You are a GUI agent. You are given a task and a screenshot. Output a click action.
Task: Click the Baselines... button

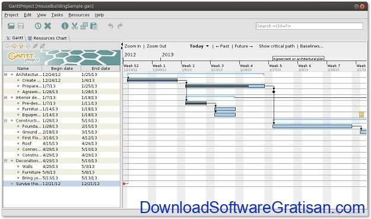[x=312, y=46]
